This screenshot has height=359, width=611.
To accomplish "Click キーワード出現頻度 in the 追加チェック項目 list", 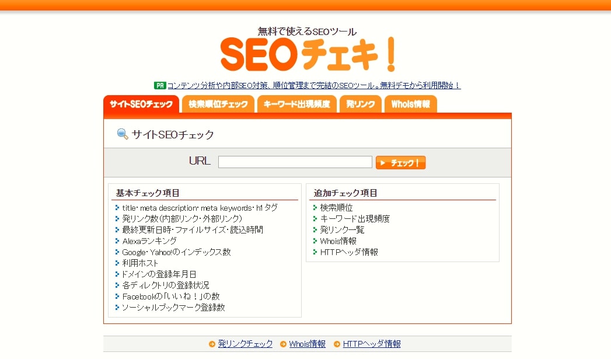I will [355, 219].
